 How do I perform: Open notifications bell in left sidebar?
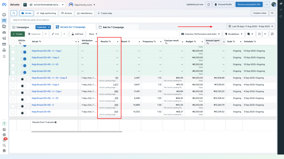tap(4, 140)
